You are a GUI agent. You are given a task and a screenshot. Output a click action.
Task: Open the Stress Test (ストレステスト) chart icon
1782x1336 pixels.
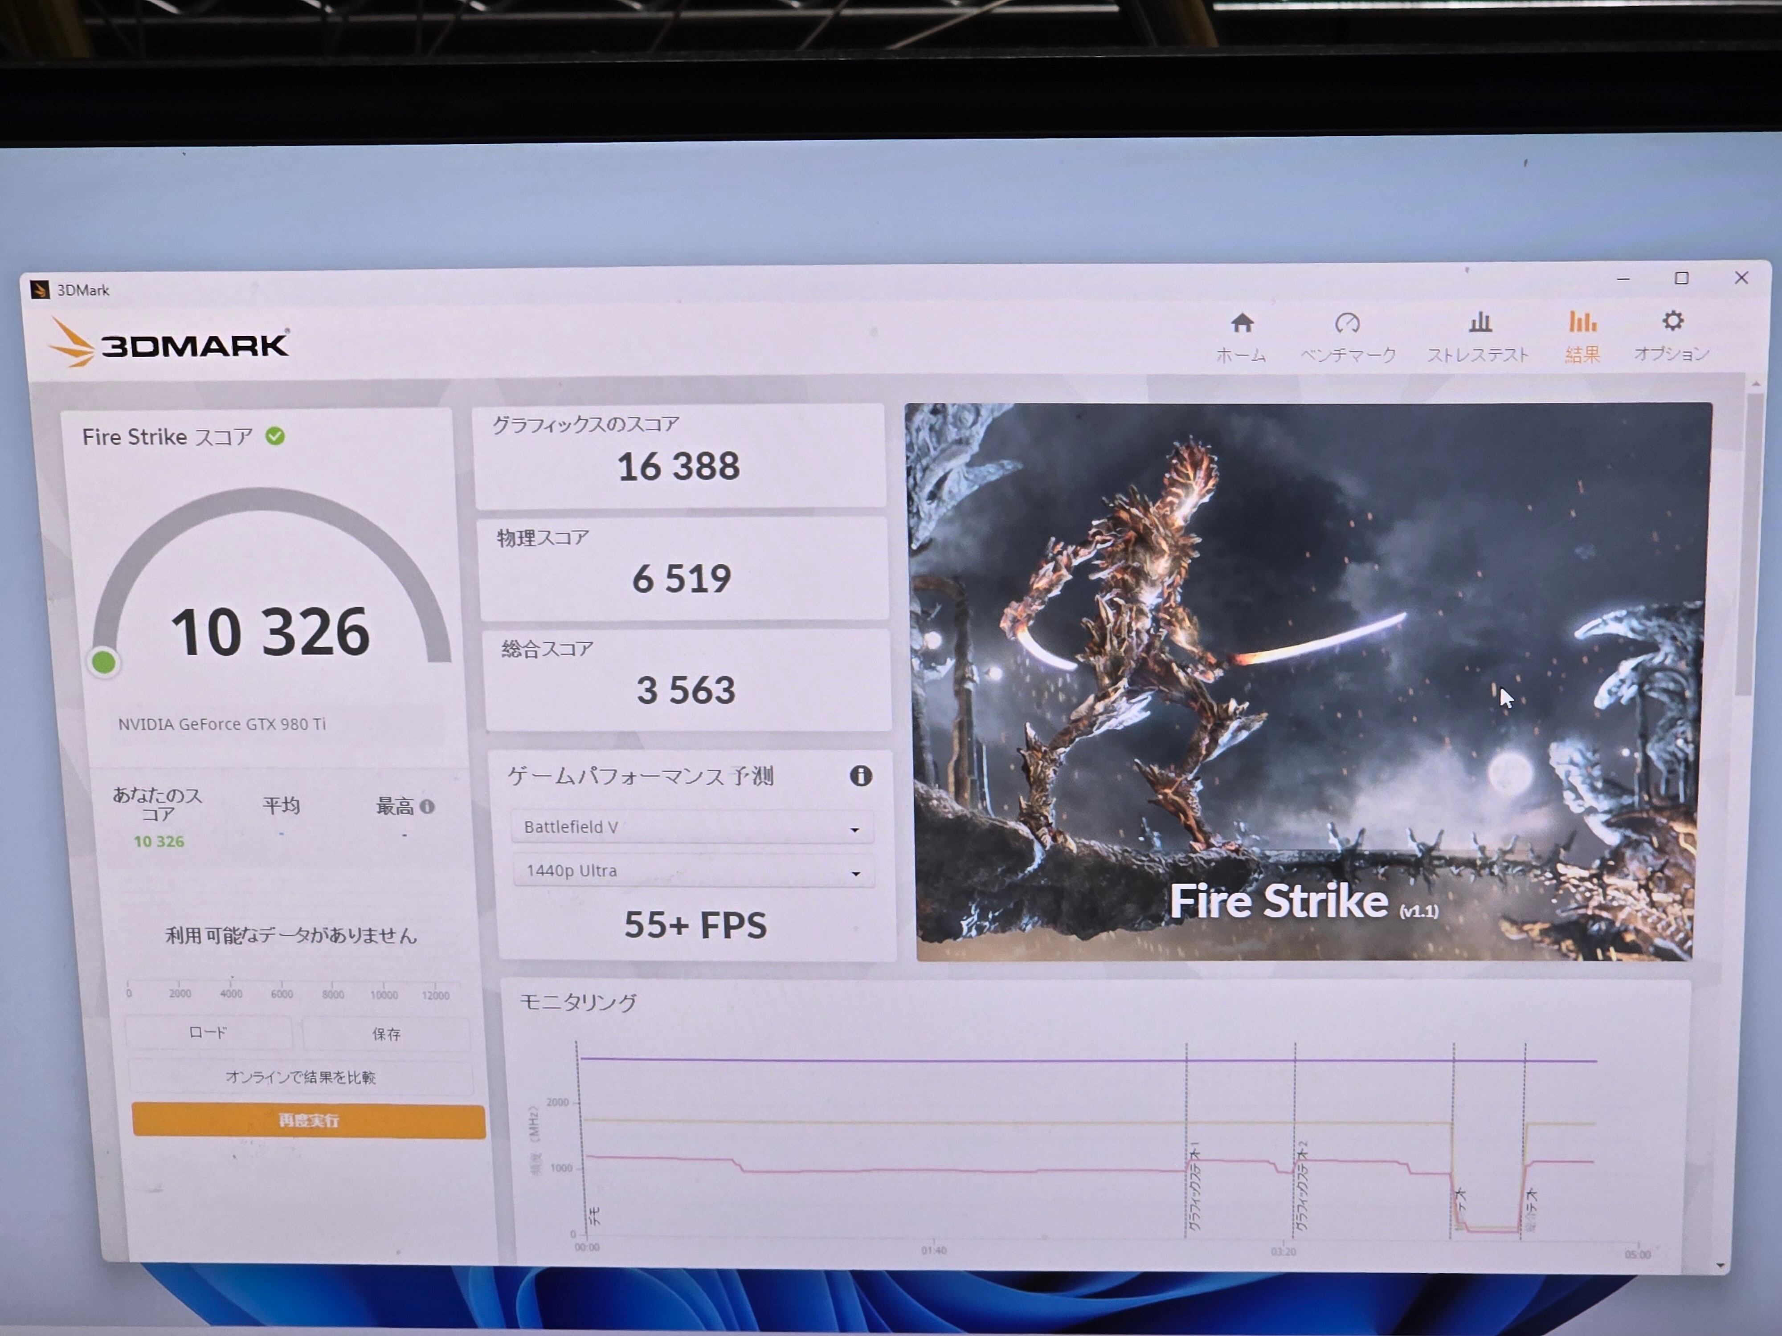coord(1479,323)
